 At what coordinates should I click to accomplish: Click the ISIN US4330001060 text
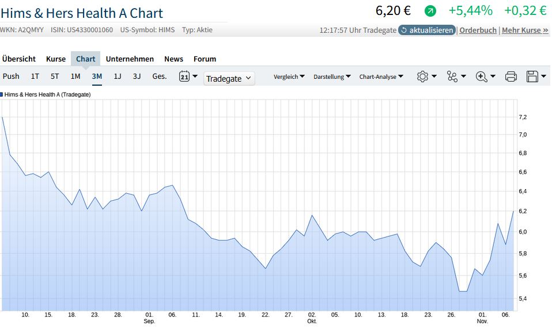click(82, 30)
